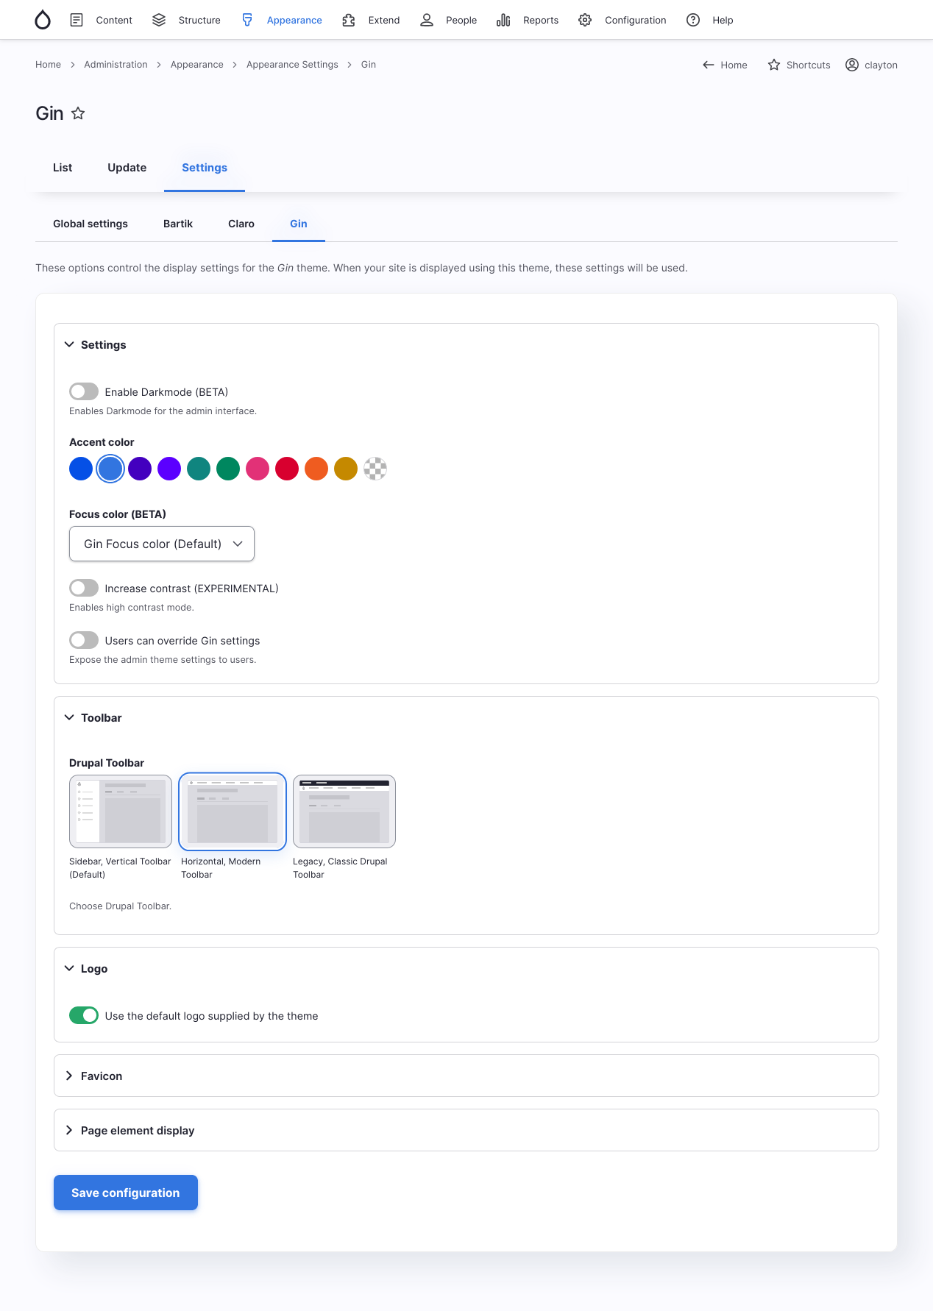Click Appearance Settings breadcrumb link

[x=292, y=65]
